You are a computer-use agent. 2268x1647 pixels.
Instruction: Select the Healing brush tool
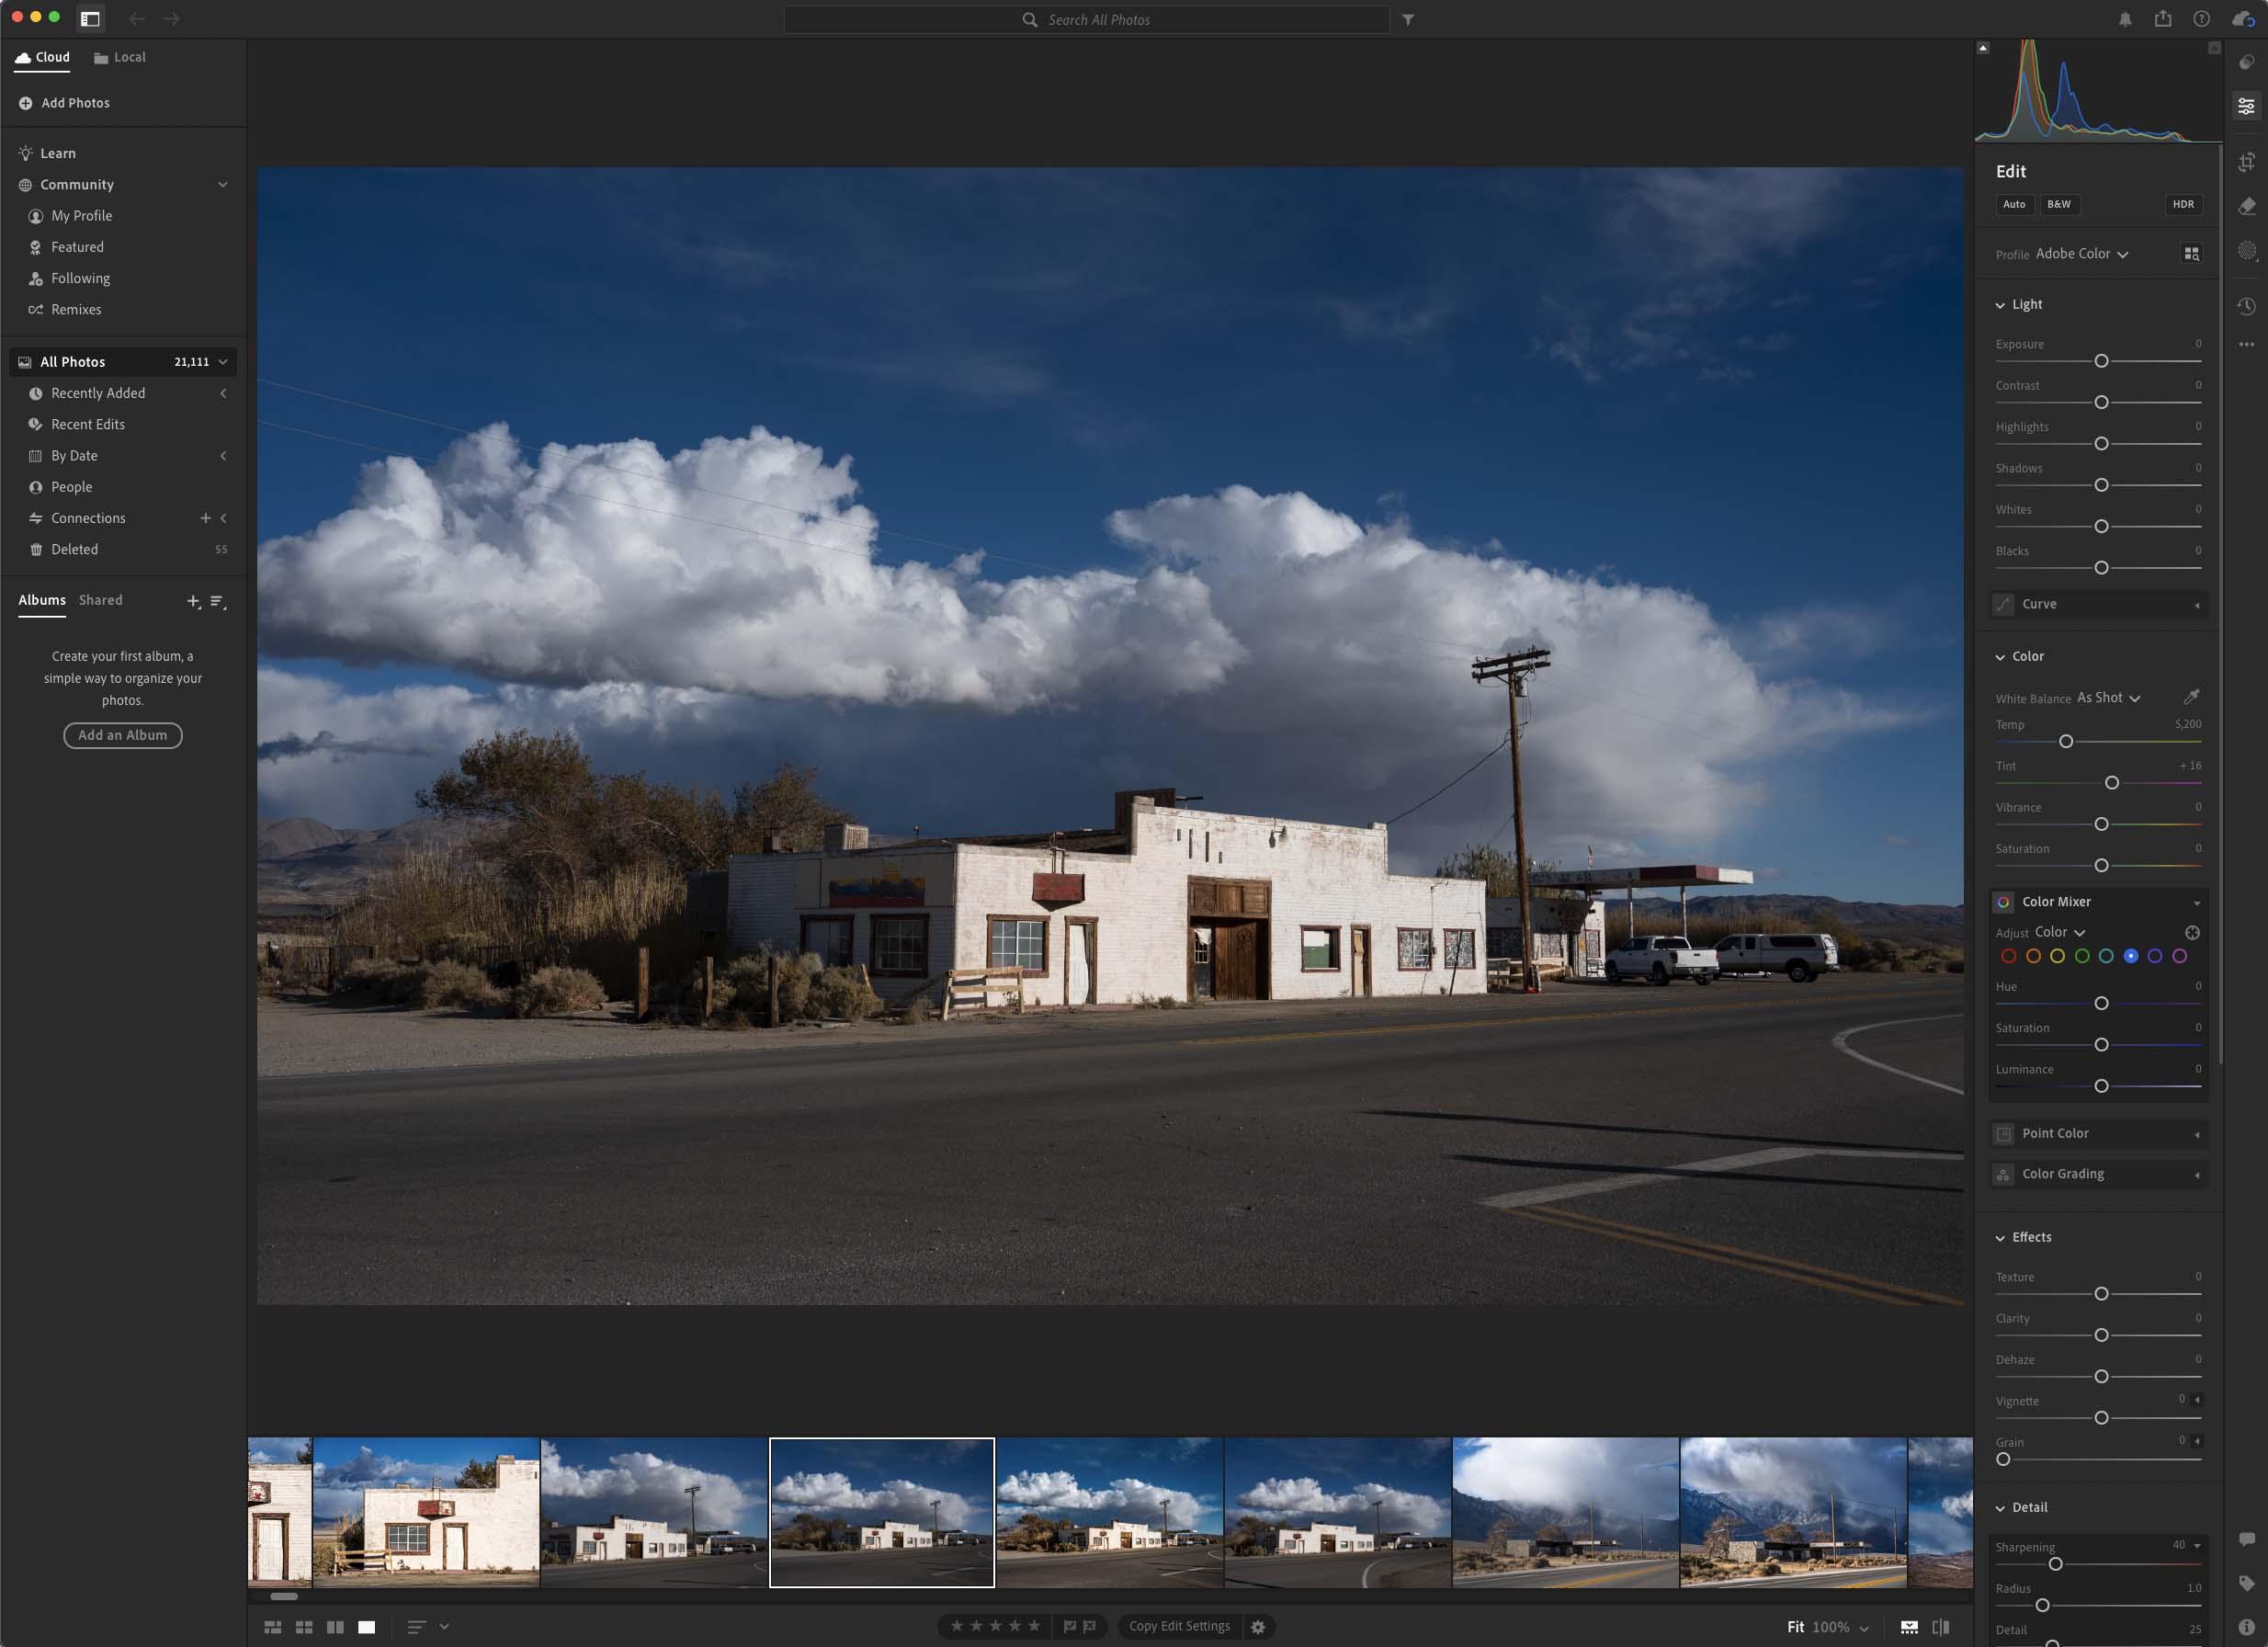2246,206
